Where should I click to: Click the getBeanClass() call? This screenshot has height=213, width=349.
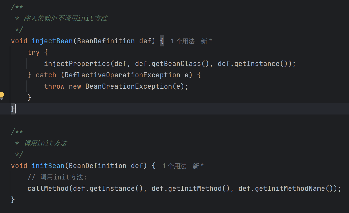pyautogui.click(x=180, y=64)
